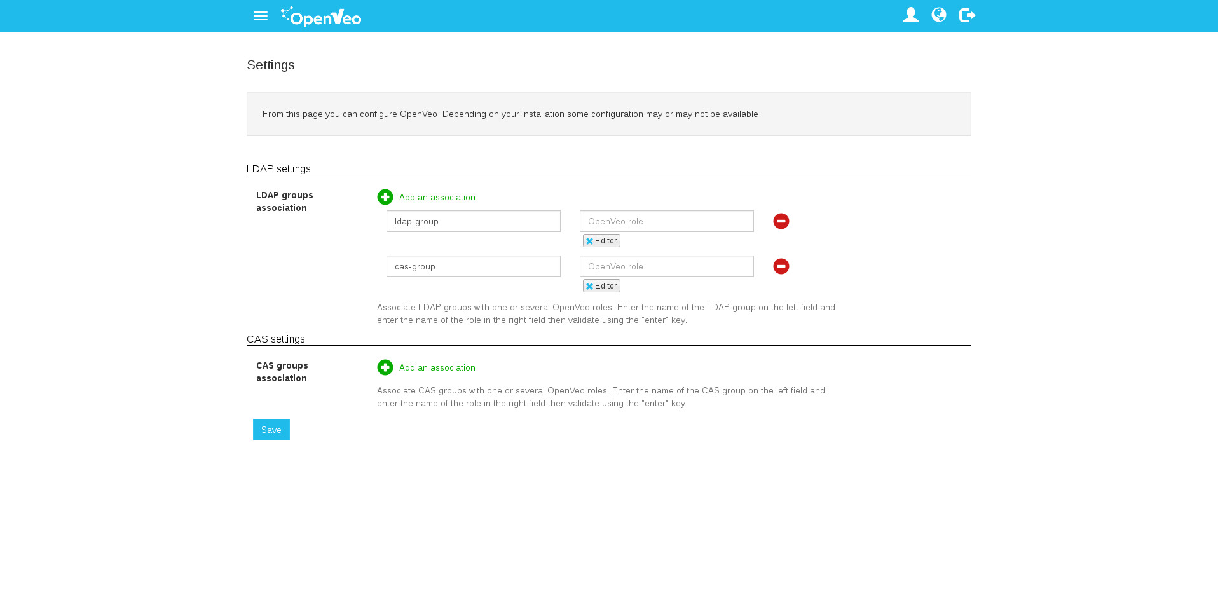
Task: Focus the cas-group name field
Action: (474, 266)
